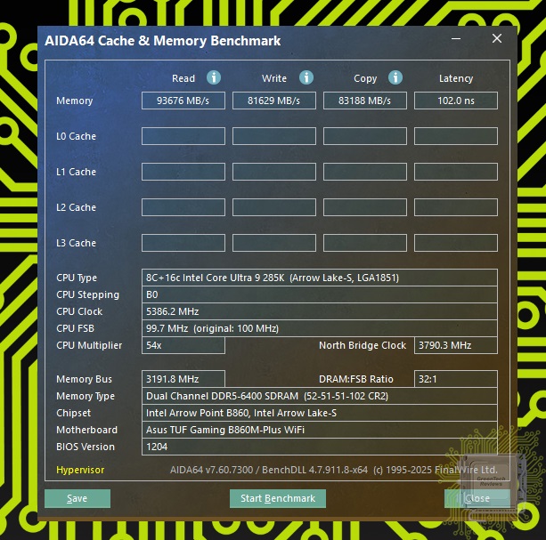
Task: Click Motherboard Asus TUF Gaming B860M-Plus field
Action: 319,430
